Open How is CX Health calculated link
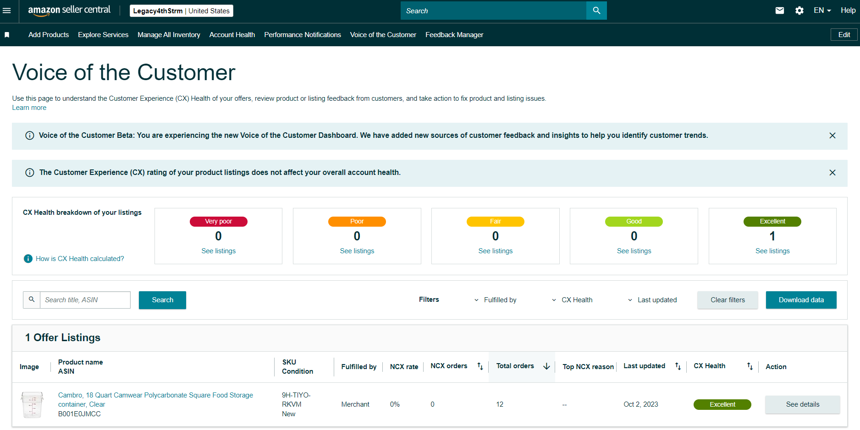 click(x=80, y=259)
